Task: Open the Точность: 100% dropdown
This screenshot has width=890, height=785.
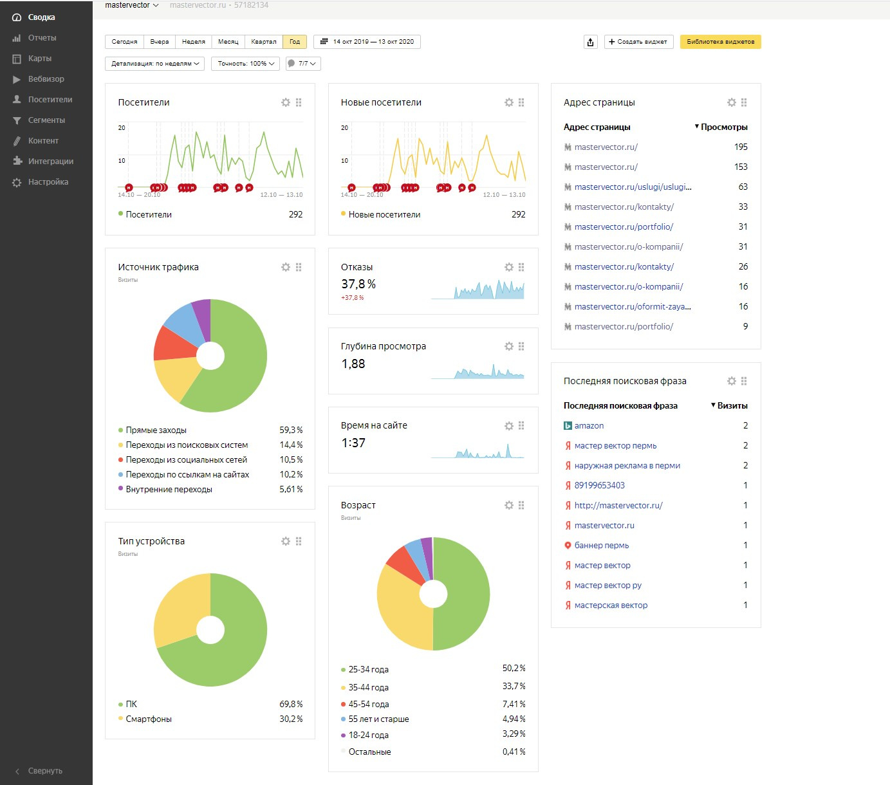Action: click(x=246, y=64)
